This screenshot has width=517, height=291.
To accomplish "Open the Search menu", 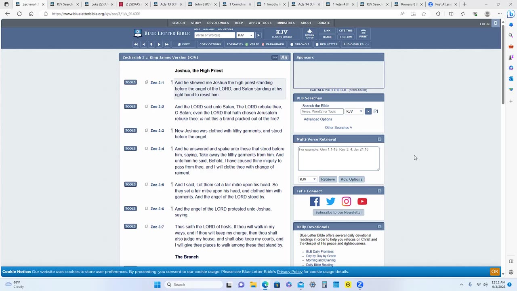I will click(179, 23).
